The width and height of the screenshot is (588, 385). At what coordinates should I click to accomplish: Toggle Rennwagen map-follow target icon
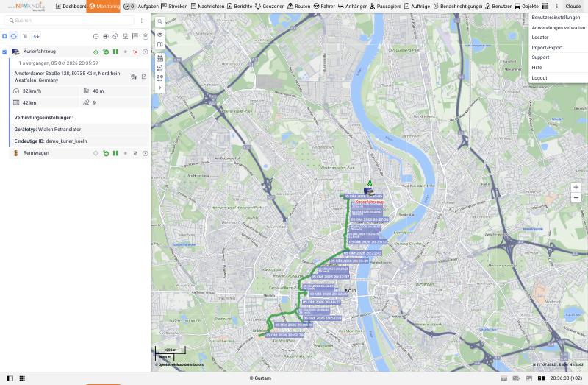[x=96, y=153]
